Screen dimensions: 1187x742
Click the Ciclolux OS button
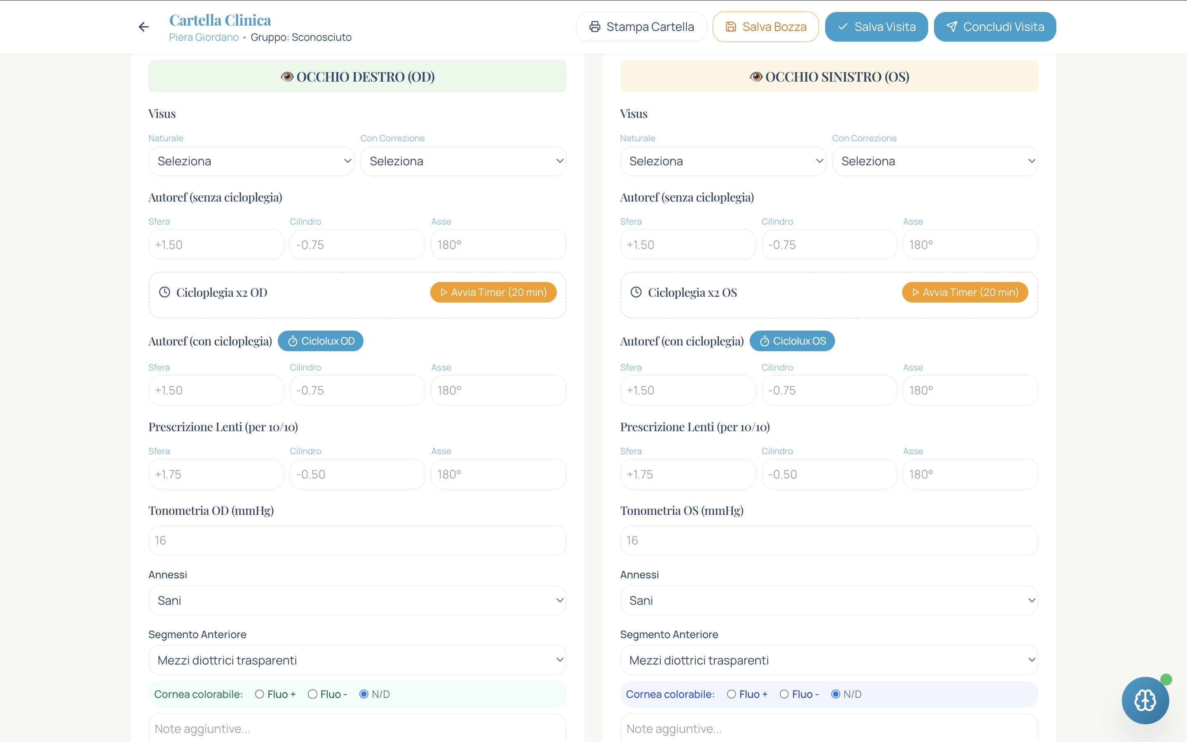pyautogui.click(x=792, y=341)
